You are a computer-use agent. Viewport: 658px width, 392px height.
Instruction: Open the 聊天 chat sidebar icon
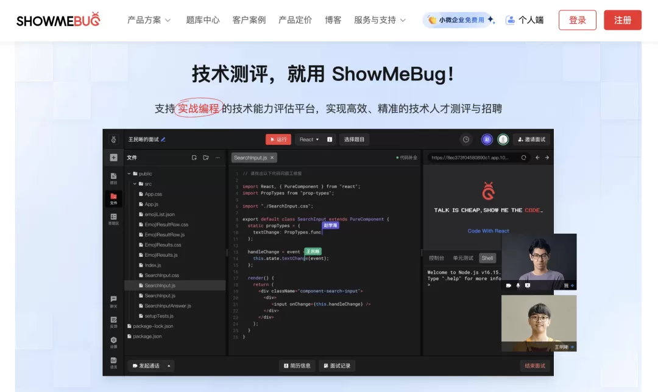[114, 301]
